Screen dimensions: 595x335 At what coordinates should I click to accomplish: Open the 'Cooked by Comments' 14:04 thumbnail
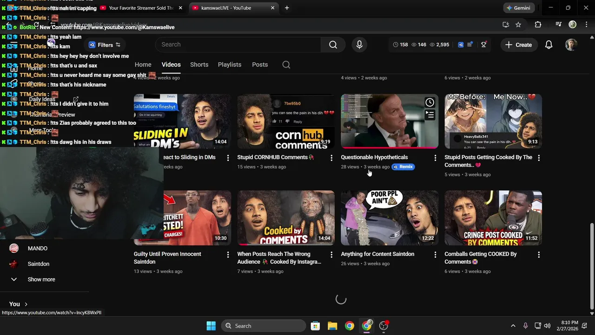[286, 218]
